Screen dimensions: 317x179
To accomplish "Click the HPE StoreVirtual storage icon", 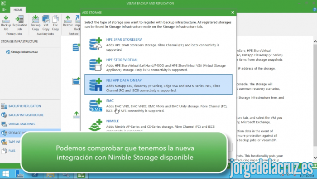I will 96,64.
